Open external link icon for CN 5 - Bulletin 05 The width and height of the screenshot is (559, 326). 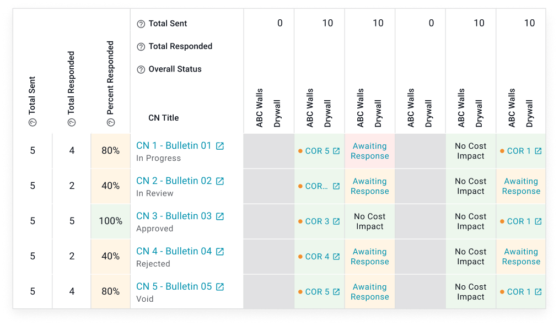(x=220, y=287)
